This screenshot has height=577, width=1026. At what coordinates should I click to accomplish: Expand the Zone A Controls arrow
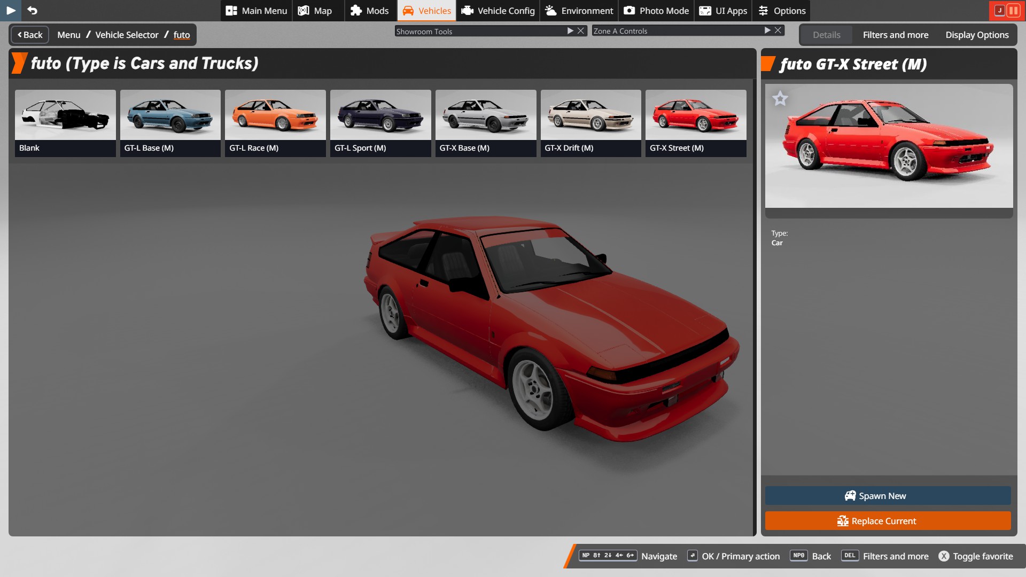[x=767, y=30]
